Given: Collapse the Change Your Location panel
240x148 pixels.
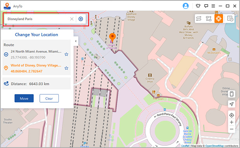Looking at the screenshot, I should tap(76, 41).
